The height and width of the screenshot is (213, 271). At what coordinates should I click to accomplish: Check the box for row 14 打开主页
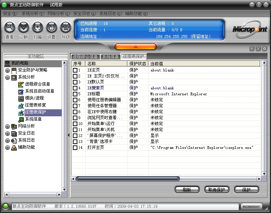75,147
